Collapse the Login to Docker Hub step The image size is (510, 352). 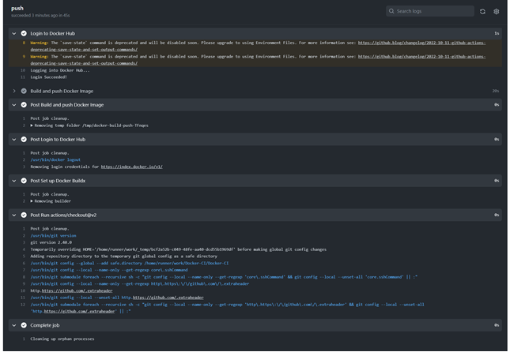(14, 33)
